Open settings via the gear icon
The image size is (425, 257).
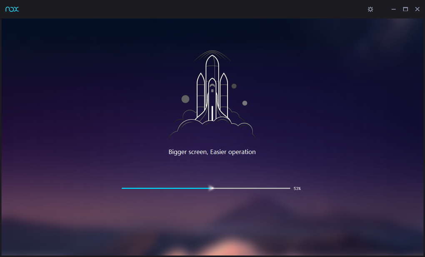coord(370,9)
